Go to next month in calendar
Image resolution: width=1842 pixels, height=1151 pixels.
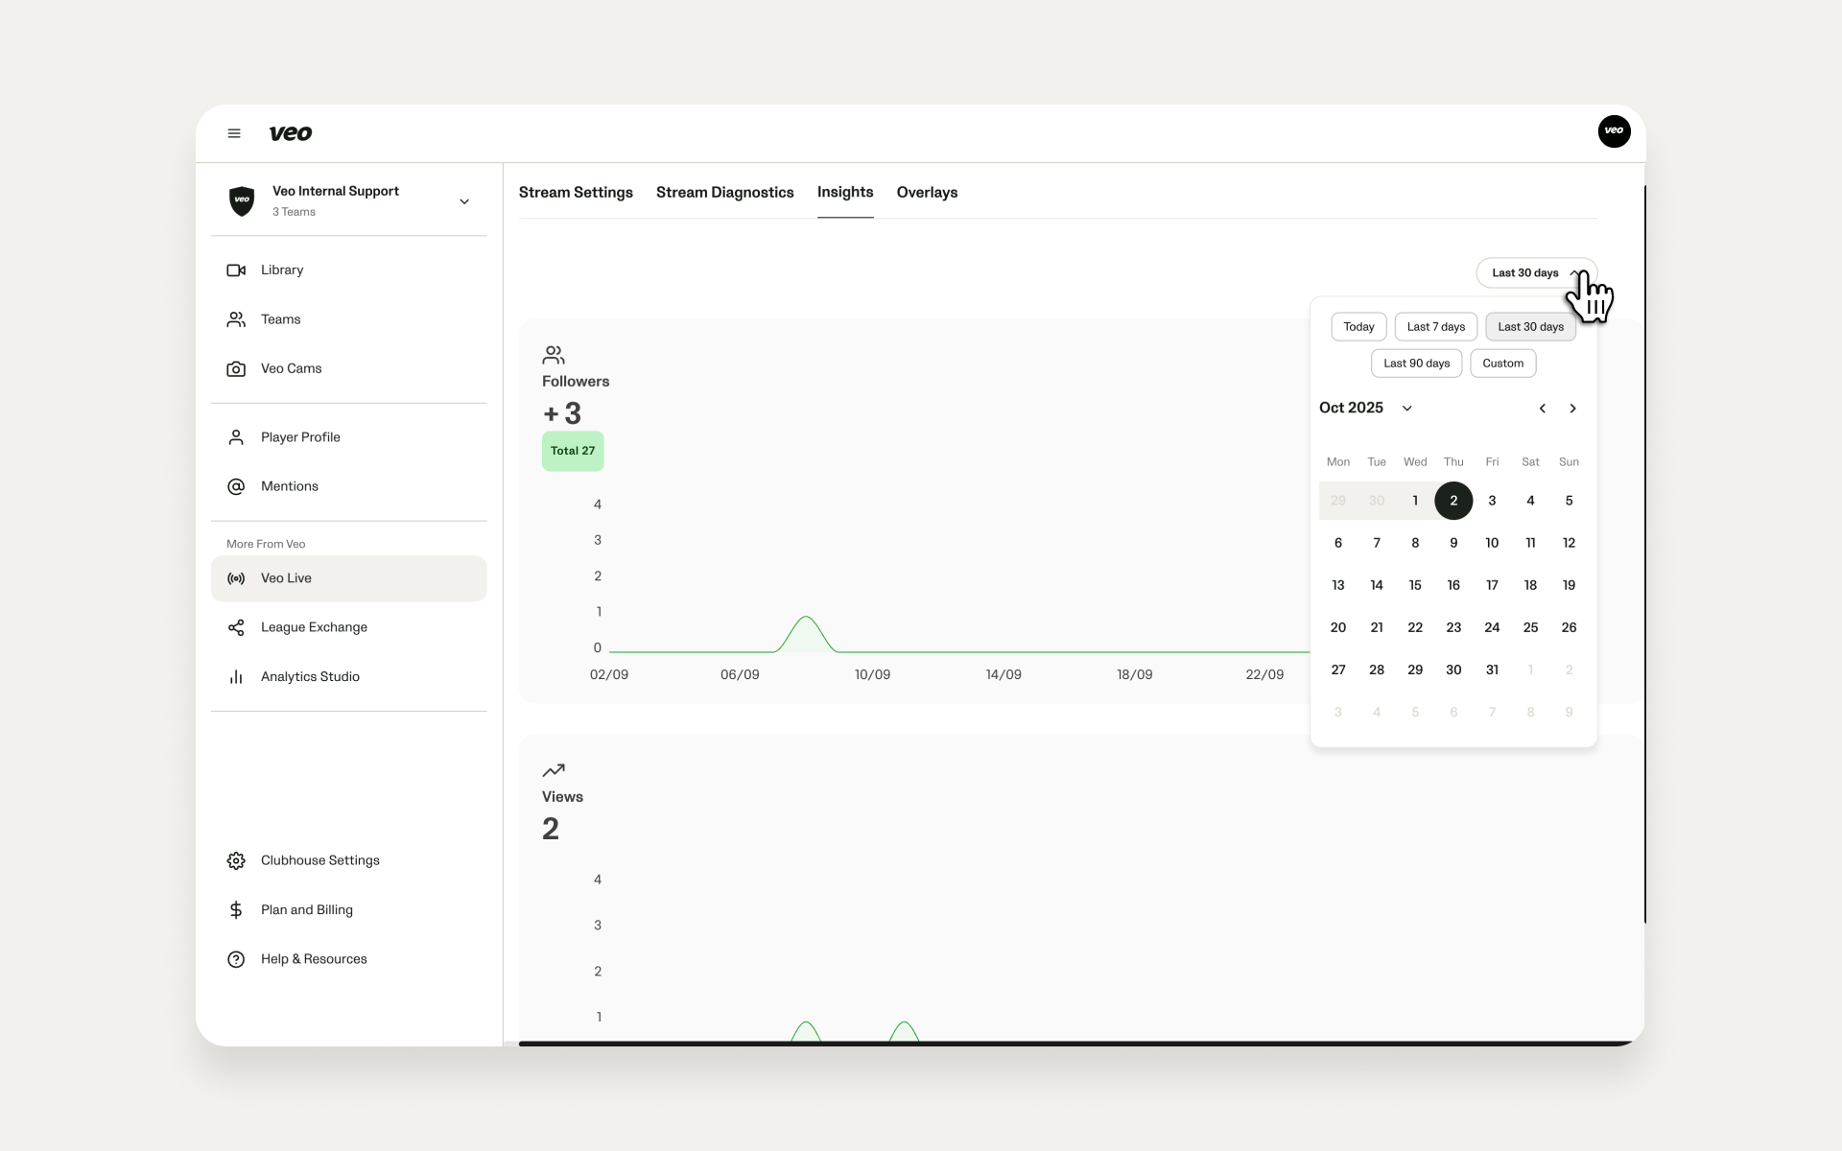point(1572,409)
